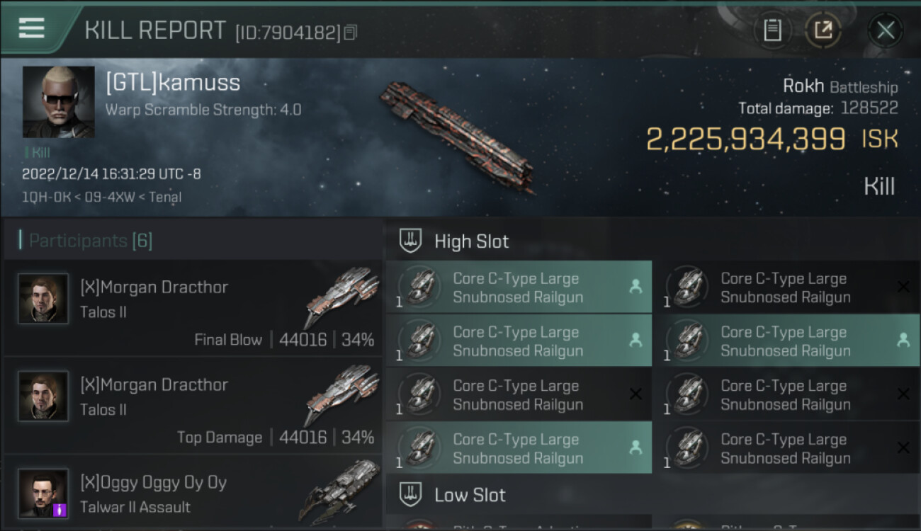This screenshot has width=921, height=531.
Task: Click Oggy Oggy Oy Oy purple info badge
Action: pyautogui.click(x=60, y=509)
